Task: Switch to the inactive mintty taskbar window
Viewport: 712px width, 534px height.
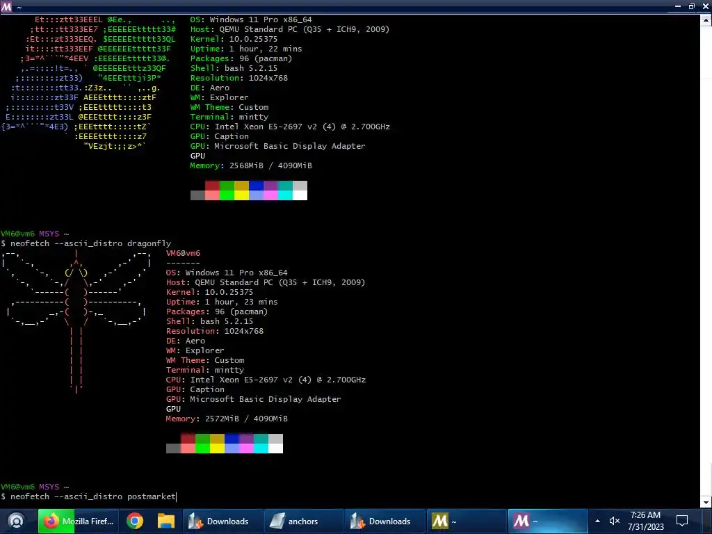Action: coord(467,521)
